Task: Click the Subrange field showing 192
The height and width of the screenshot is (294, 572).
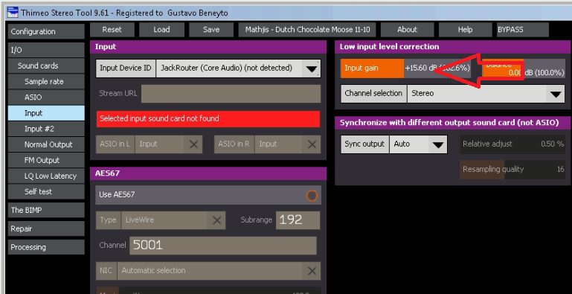Action: 298,220
